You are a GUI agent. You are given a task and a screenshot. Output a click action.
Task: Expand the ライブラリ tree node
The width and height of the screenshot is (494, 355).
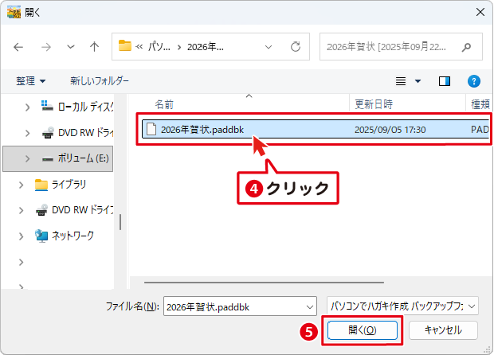tap(22, 185)
